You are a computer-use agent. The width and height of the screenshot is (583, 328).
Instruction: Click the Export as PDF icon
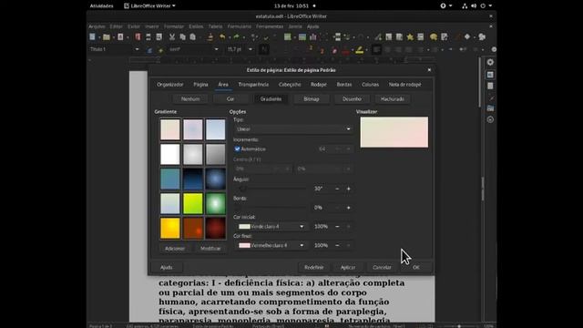tap(138, 36)
